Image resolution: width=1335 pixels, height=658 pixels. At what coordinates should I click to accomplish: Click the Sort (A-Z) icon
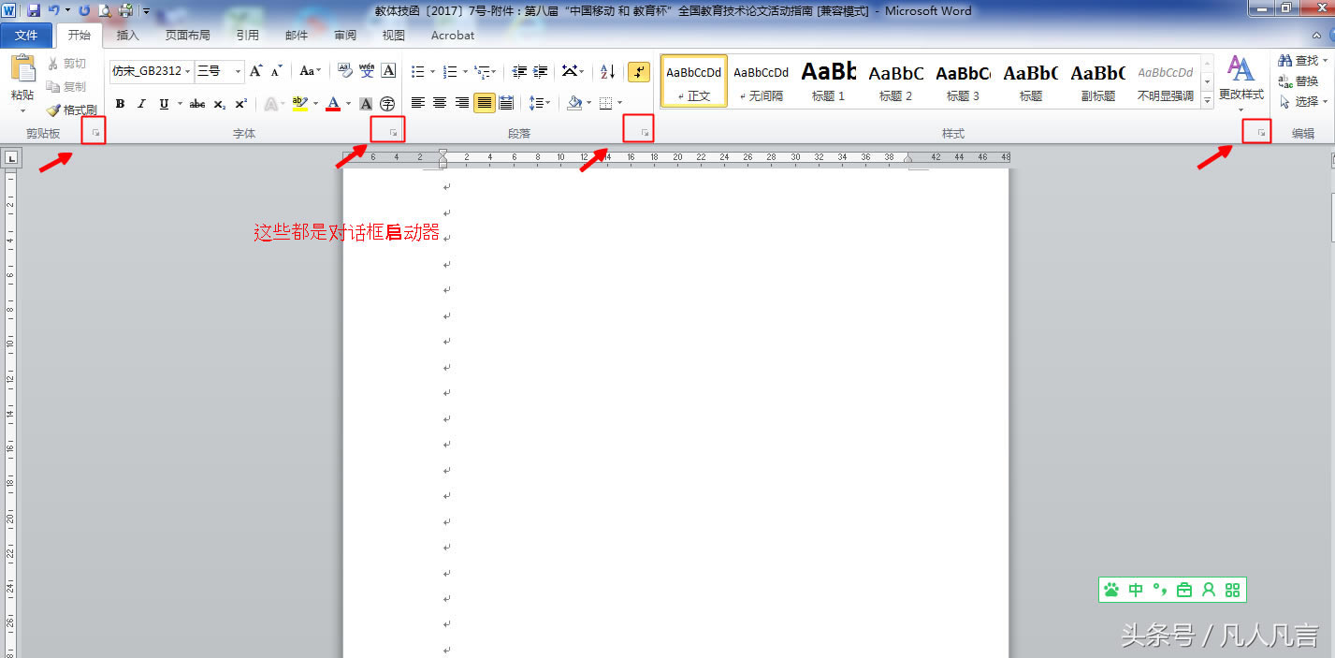click(x=607, y=71)
